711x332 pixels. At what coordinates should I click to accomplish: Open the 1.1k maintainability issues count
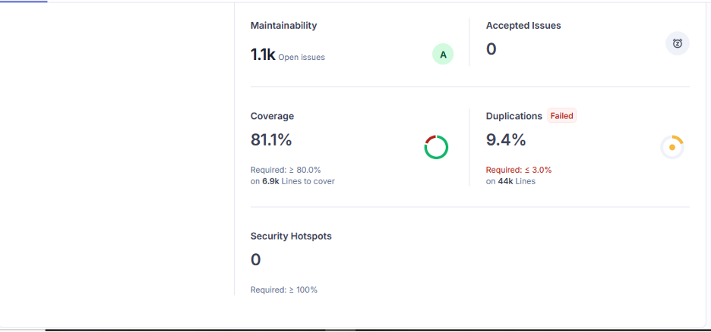click(263, 55)
